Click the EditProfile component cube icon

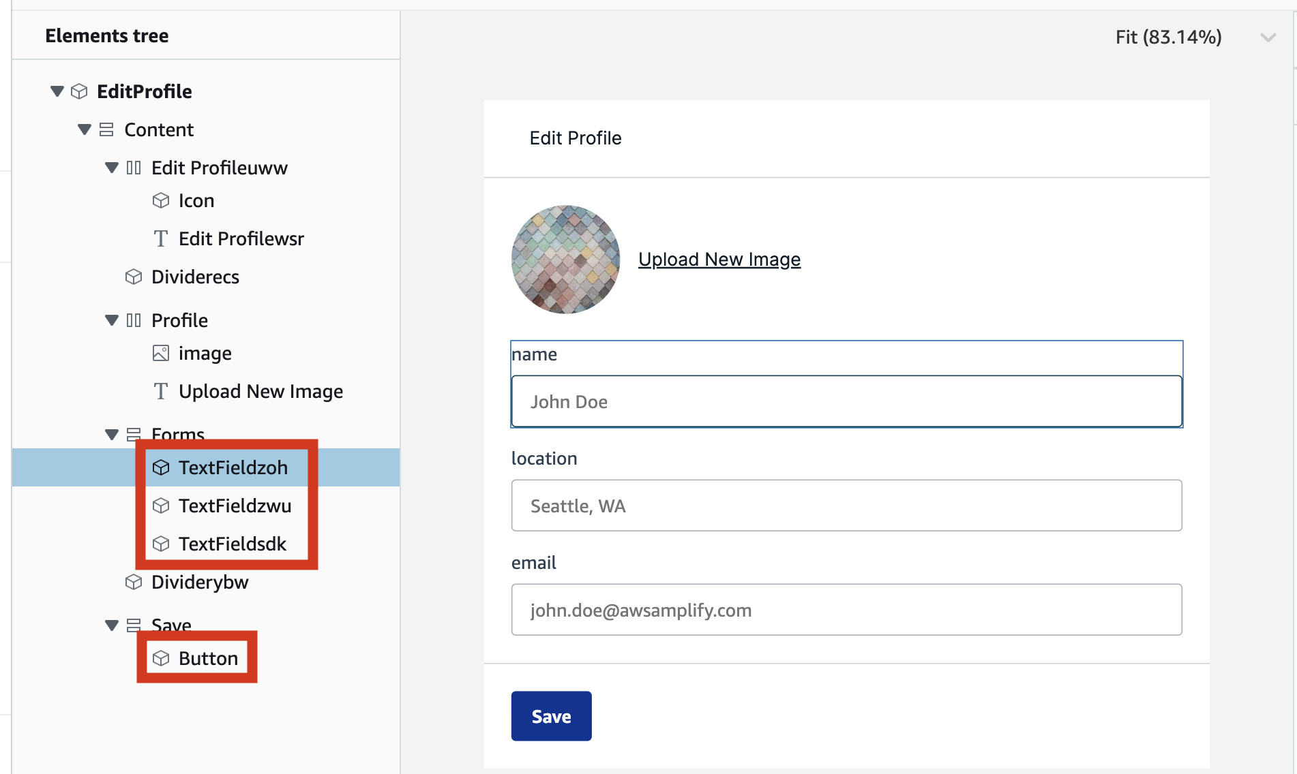click(x=79, y=91)
